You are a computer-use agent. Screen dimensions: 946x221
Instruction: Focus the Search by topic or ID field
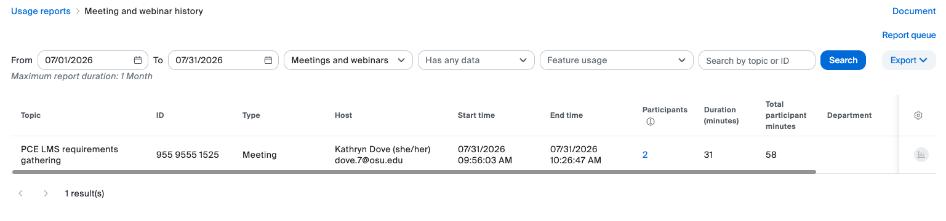757,60
